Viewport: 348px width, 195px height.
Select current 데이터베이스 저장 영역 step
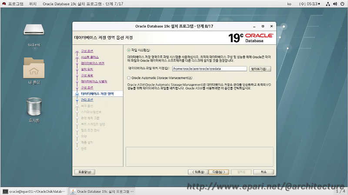click(x=97, y=94)
